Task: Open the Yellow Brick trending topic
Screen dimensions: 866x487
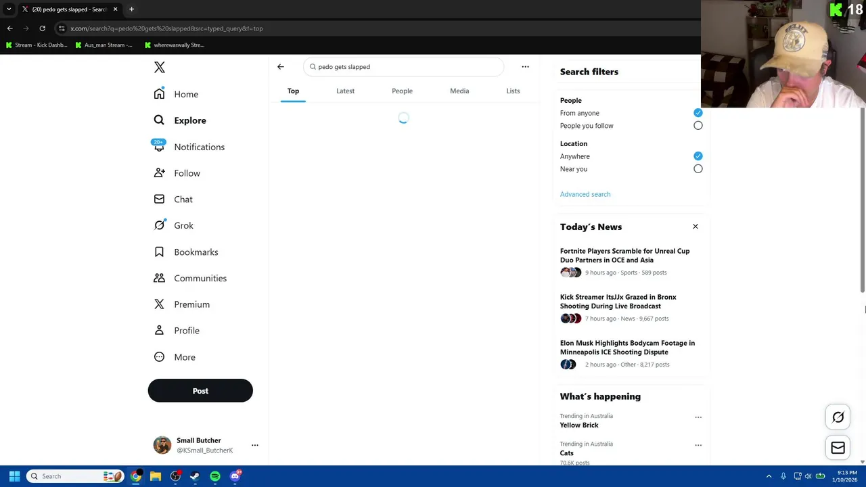Action: click(x=579, y=425)
